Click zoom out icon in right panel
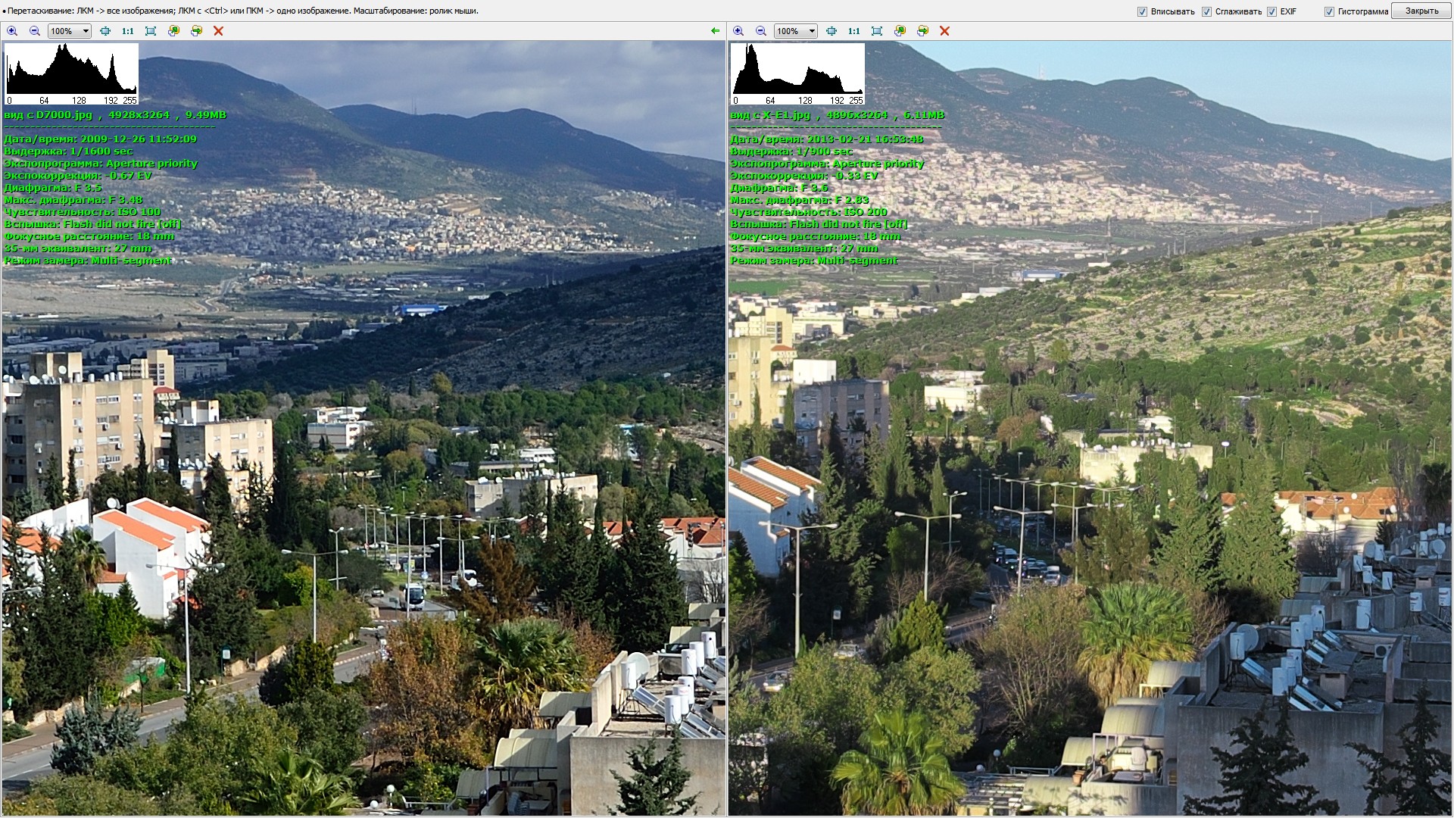This screenshot has width=1454, height=818. (761, 31)
